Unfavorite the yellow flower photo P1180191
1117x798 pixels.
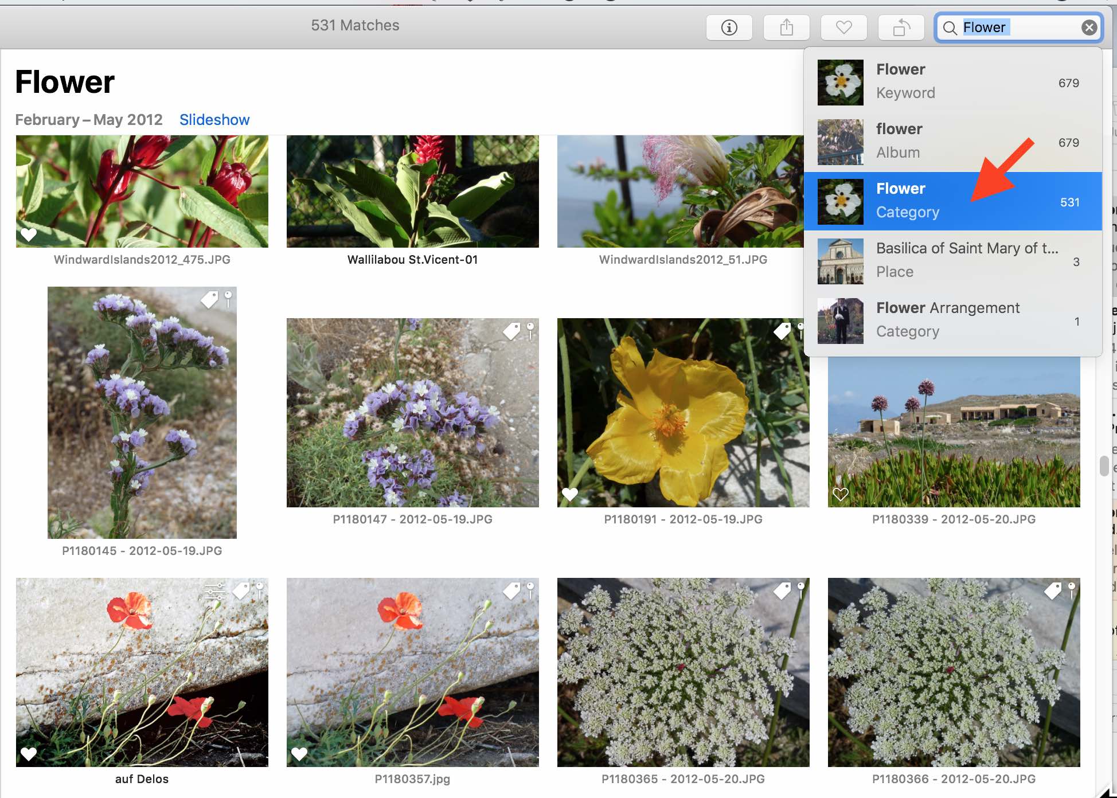(x=569, y=494)
